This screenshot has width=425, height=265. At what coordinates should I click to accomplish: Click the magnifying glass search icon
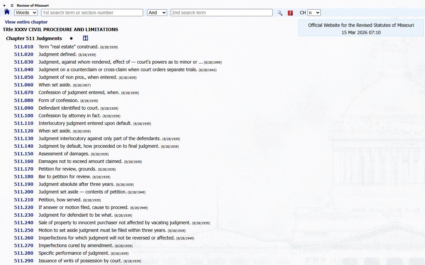tap(280, 13)
